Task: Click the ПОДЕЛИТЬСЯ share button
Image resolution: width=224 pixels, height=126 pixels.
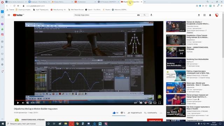Action: click(x=134, y=113)
